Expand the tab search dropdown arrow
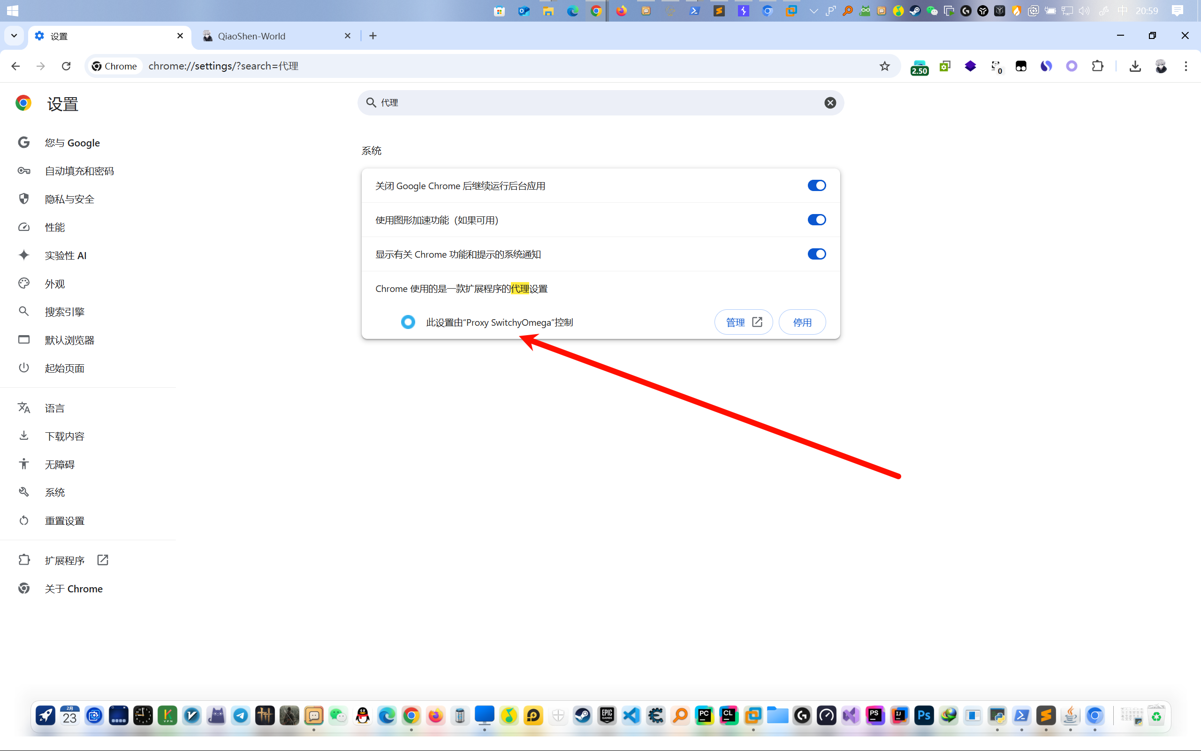The height and width of the screenshot is (751, 1201). (14, 36)
